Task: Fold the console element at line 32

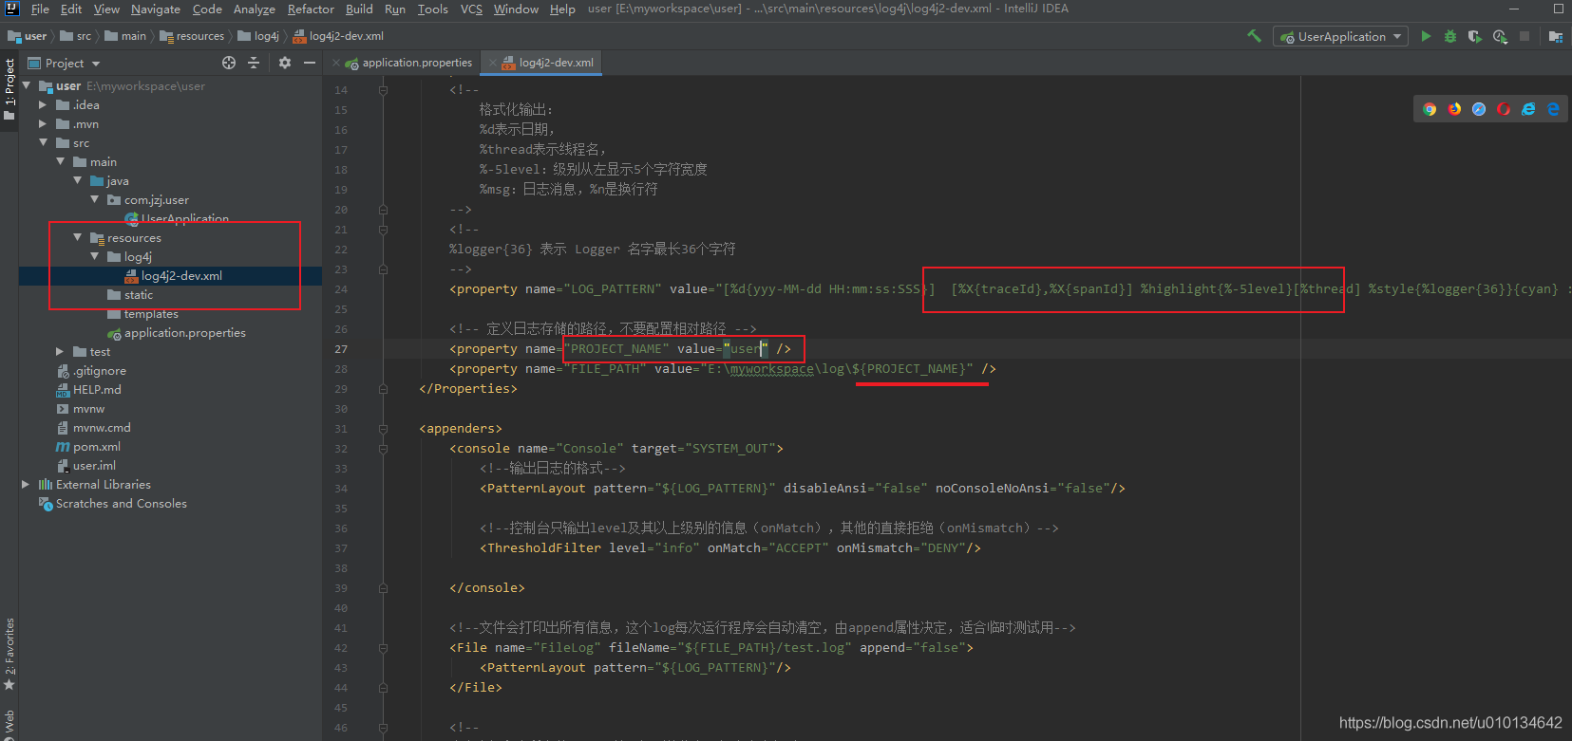Action: click(x=383, y=448)
